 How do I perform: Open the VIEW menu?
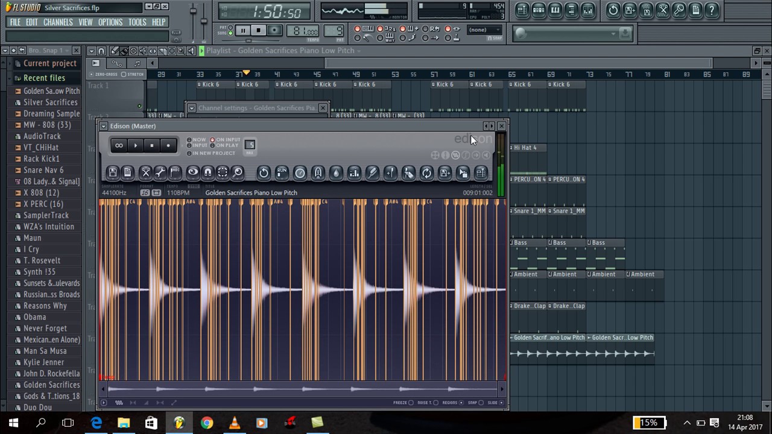(x=86, y=22)
